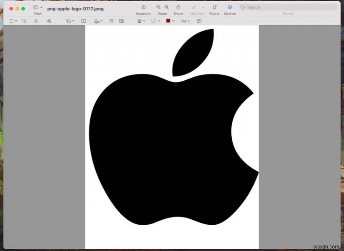Minimize the Preview window

click(x=17, y=9)
